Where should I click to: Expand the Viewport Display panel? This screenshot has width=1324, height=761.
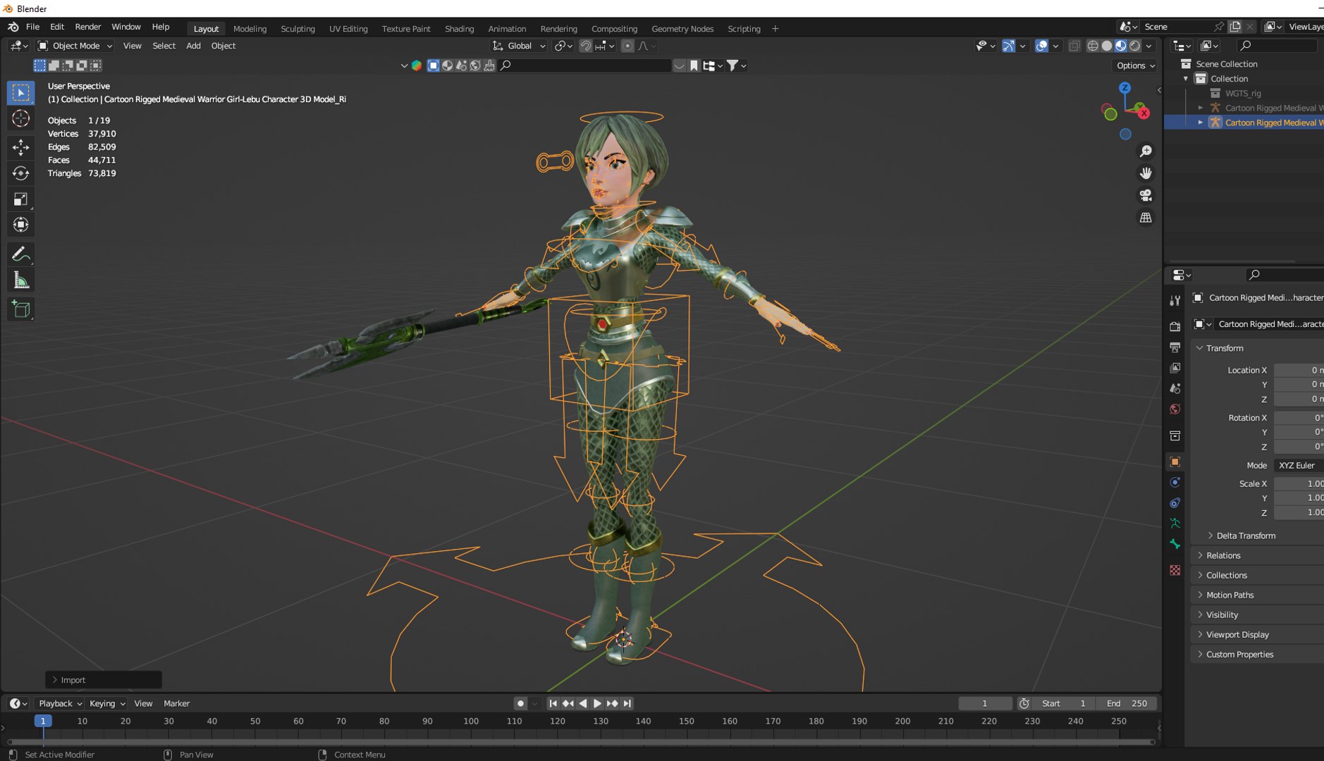[x=1237, y=634]
